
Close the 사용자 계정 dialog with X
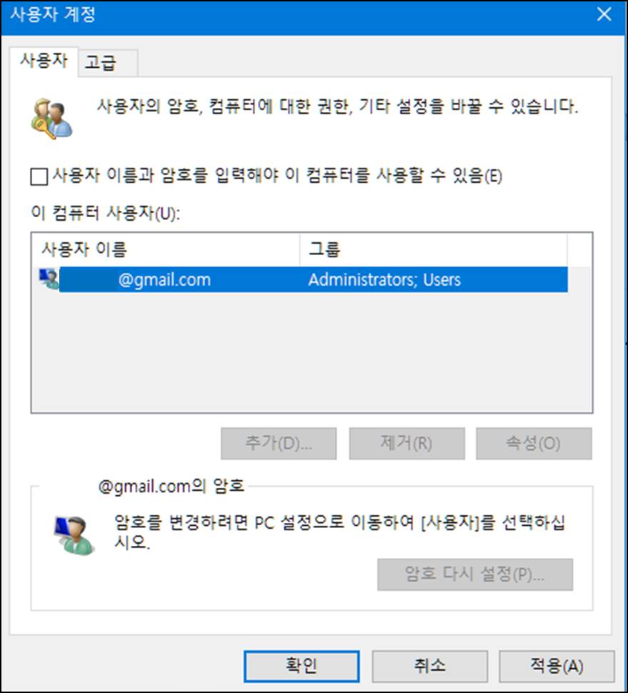pos(604,14)
